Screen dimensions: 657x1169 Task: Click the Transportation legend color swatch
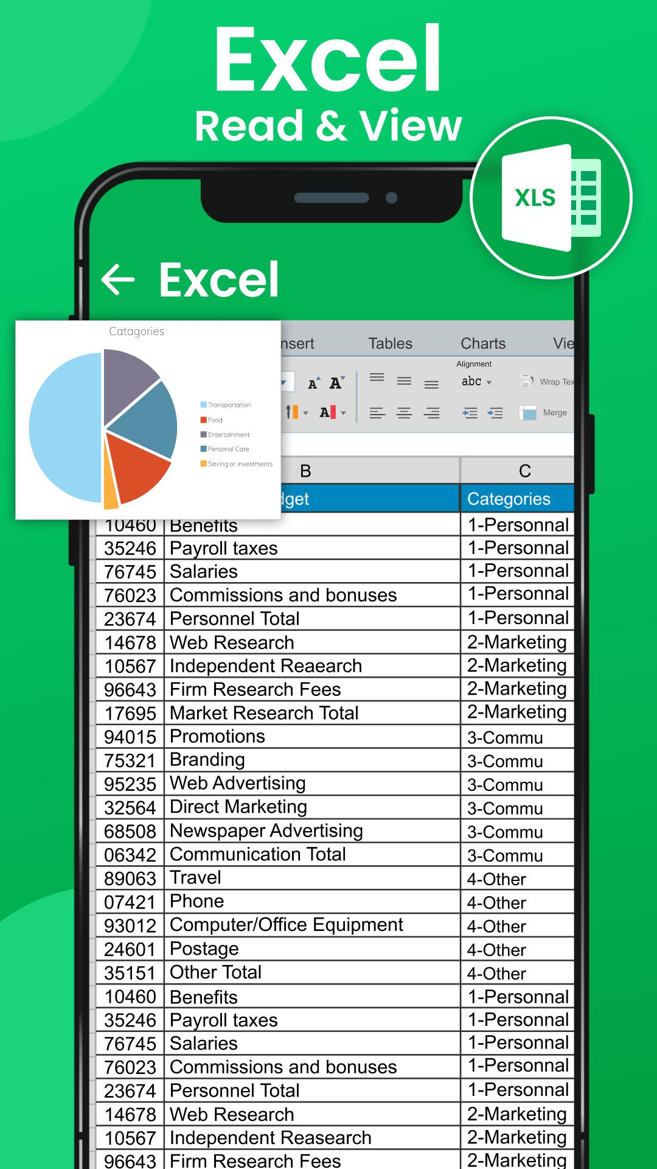click(203, 405)
